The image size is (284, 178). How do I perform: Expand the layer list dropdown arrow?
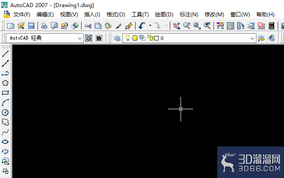click(x=252, y=38)
